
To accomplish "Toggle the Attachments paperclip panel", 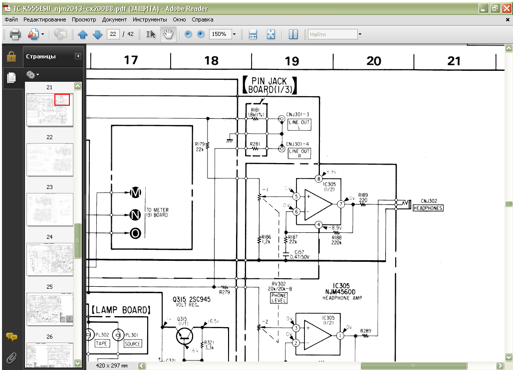I will click(x=11, y=358).
